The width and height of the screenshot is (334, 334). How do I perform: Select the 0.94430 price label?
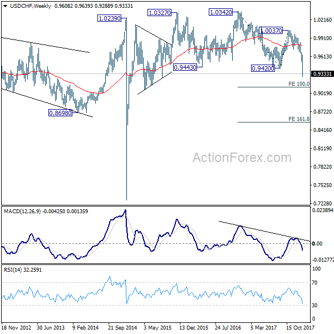tap(185, 67)
